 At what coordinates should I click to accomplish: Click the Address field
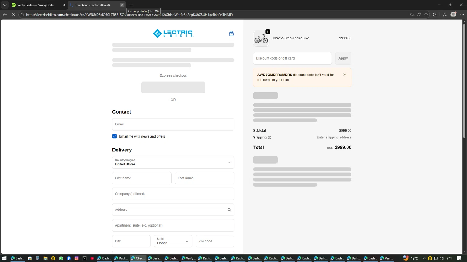[173, 210]
